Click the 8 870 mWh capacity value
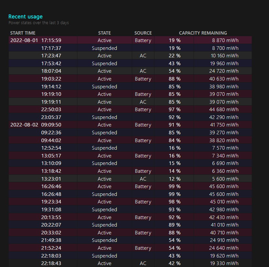The image size is (269, 267). click(x=225, y=40)
